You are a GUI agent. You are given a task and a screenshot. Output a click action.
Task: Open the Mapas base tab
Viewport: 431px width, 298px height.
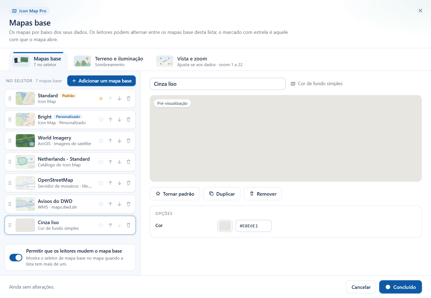click(38, 62)
